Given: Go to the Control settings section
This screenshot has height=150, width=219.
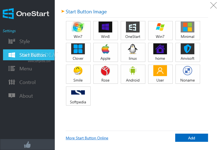Looking at the screenshot, I should [29, 82].
